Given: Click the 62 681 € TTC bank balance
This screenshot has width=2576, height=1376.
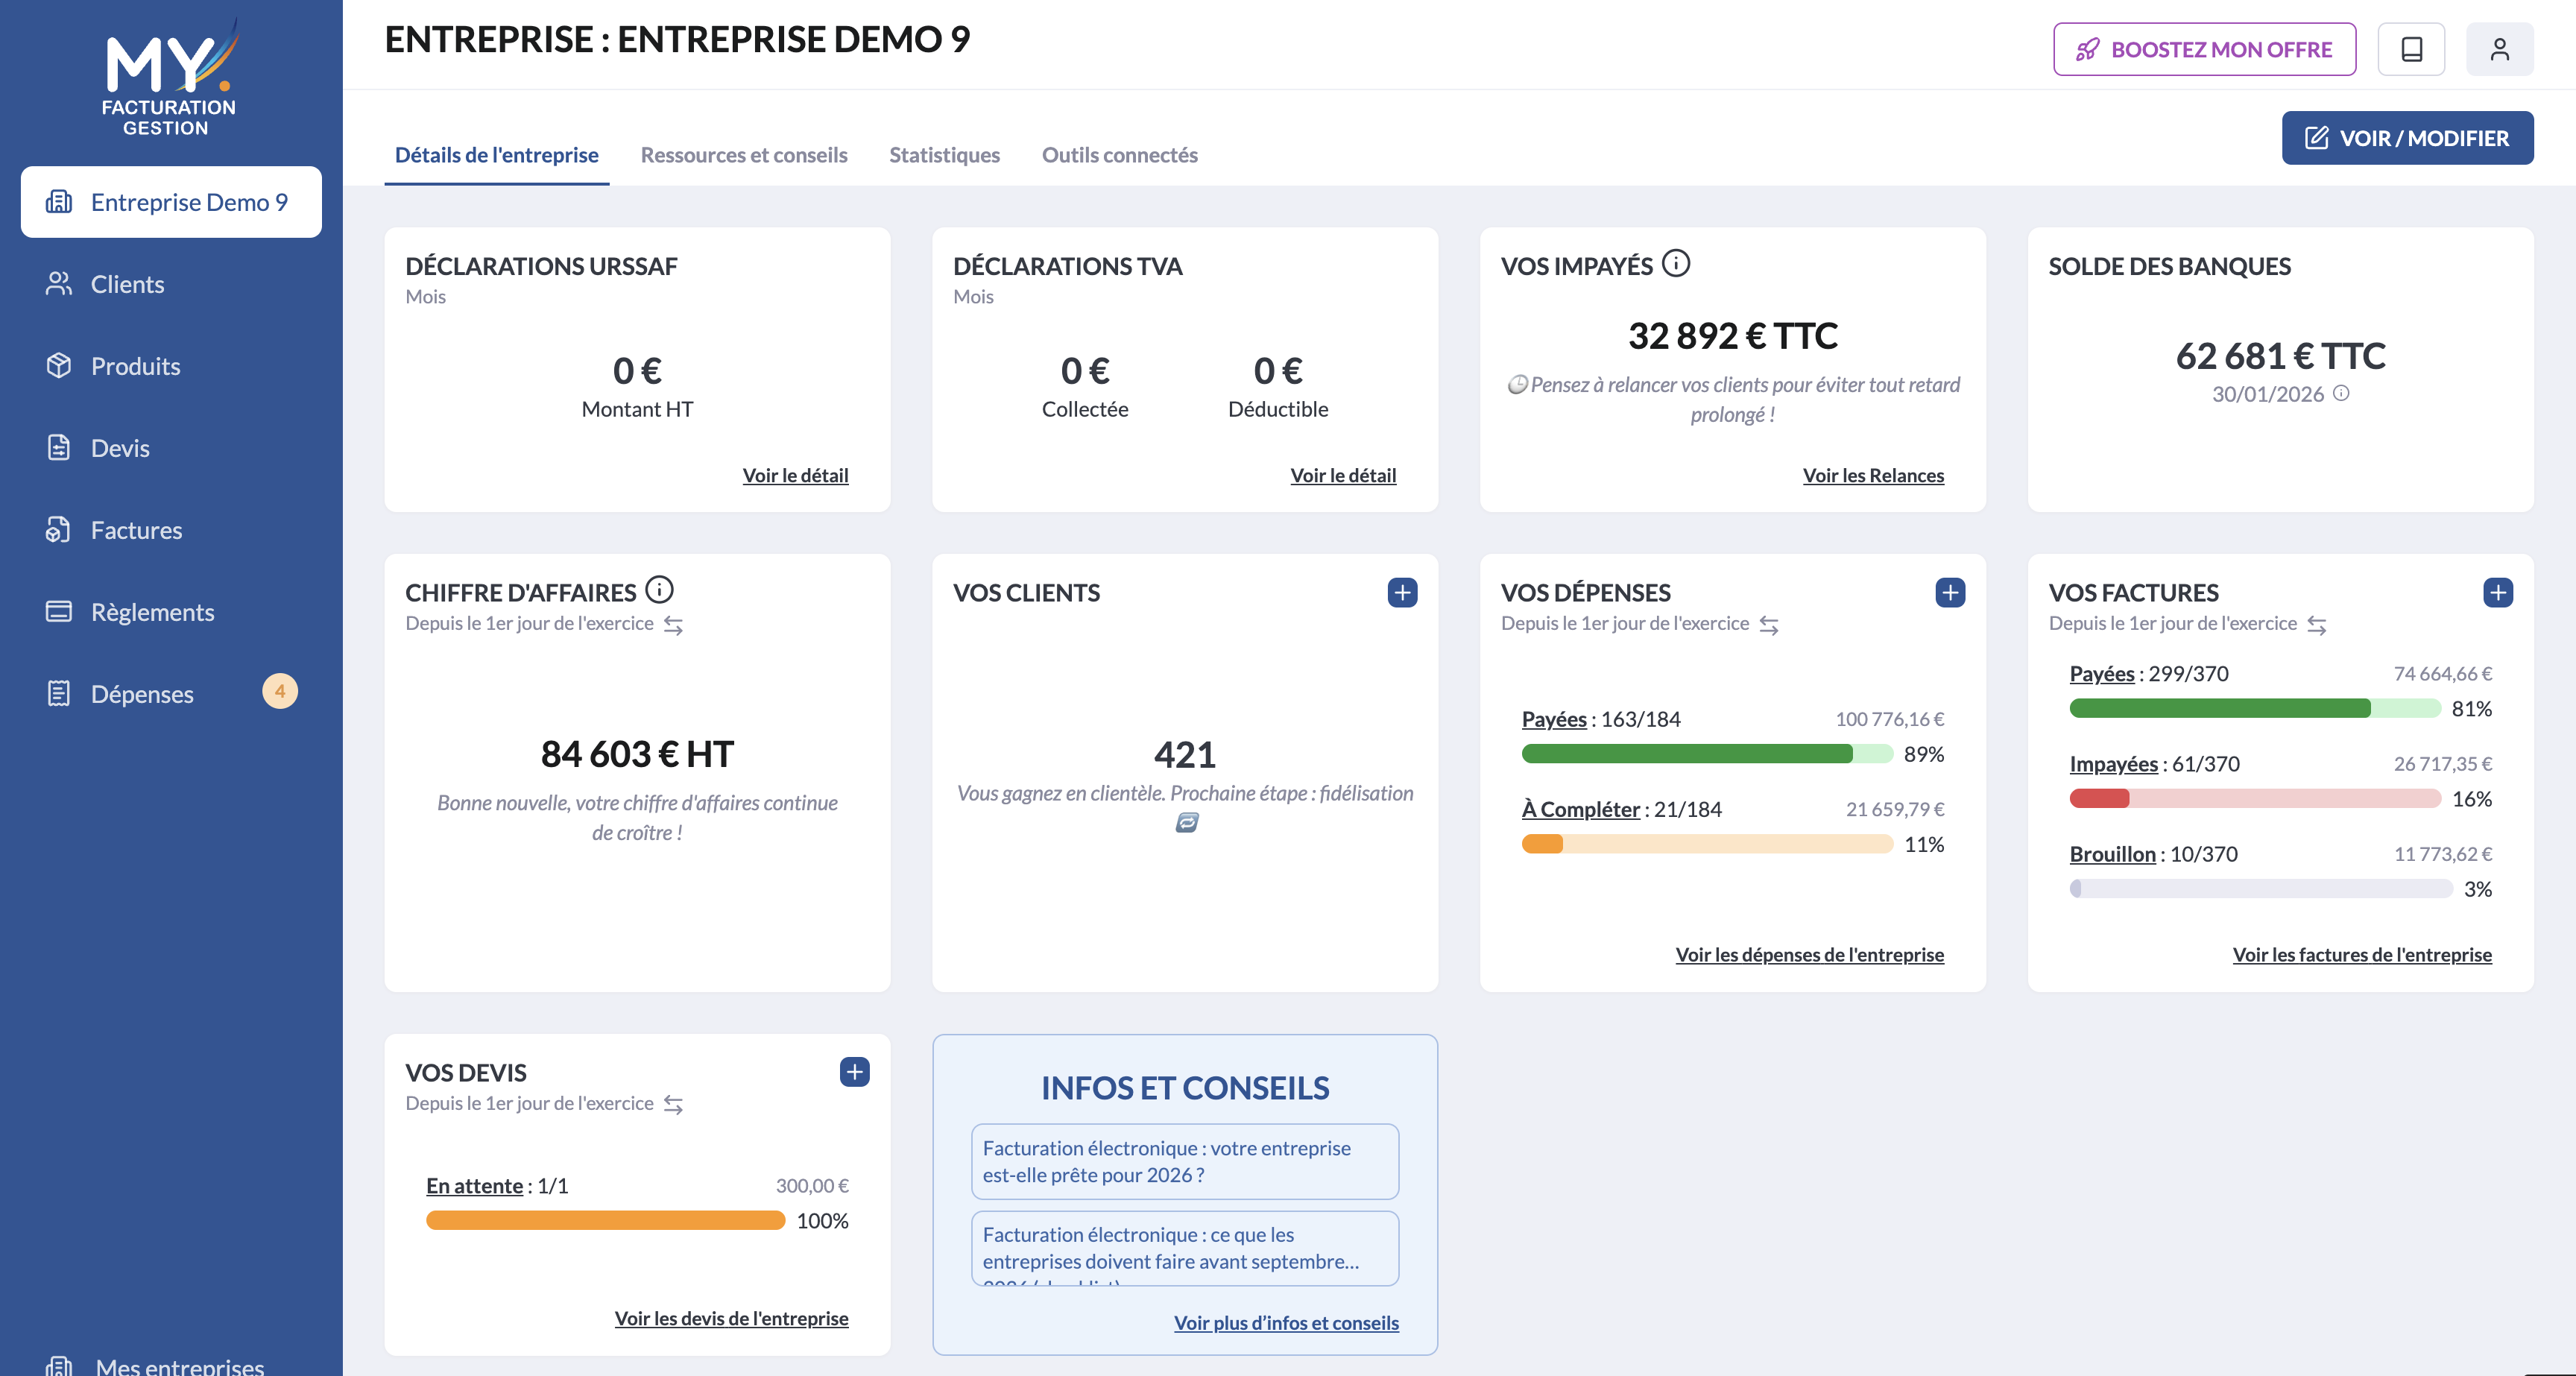Looking at the screenshot, I should click(2281, 356).
